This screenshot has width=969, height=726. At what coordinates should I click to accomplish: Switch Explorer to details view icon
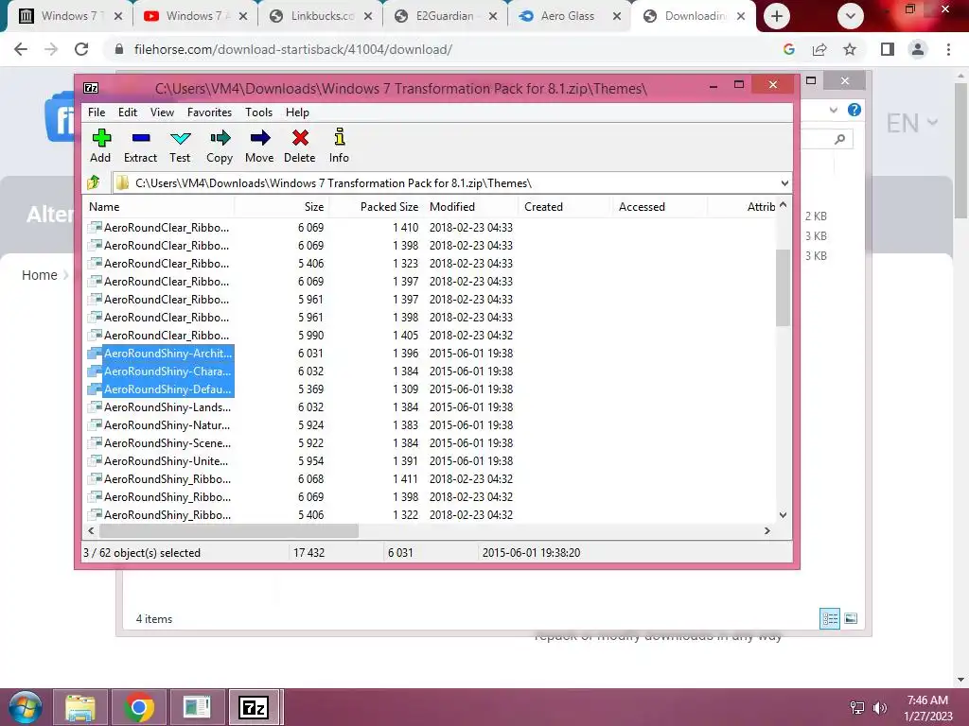click(830, 618)
